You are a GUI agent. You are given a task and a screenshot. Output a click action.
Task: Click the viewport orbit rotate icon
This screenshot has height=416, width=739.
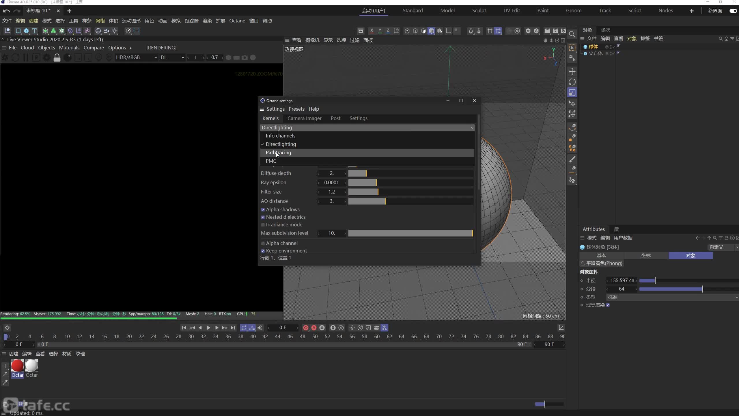click(557, 40)
